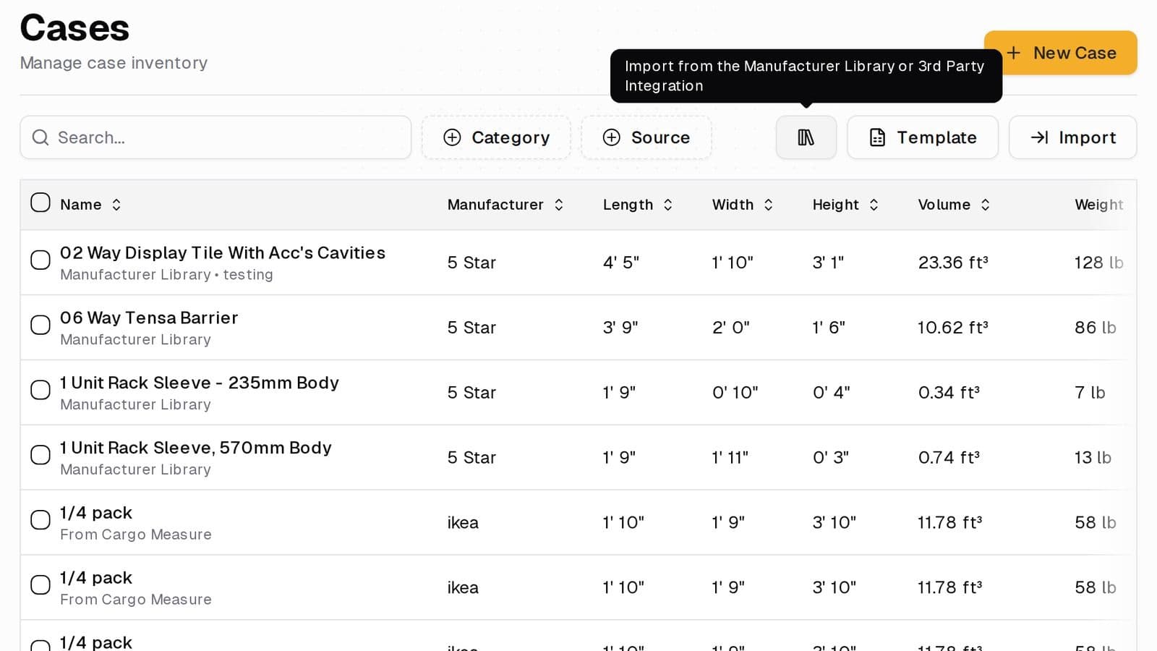The height and width of the screenshot is (651, 1157).
Task: Click the 13 lb weight value
Action: 1093,458
